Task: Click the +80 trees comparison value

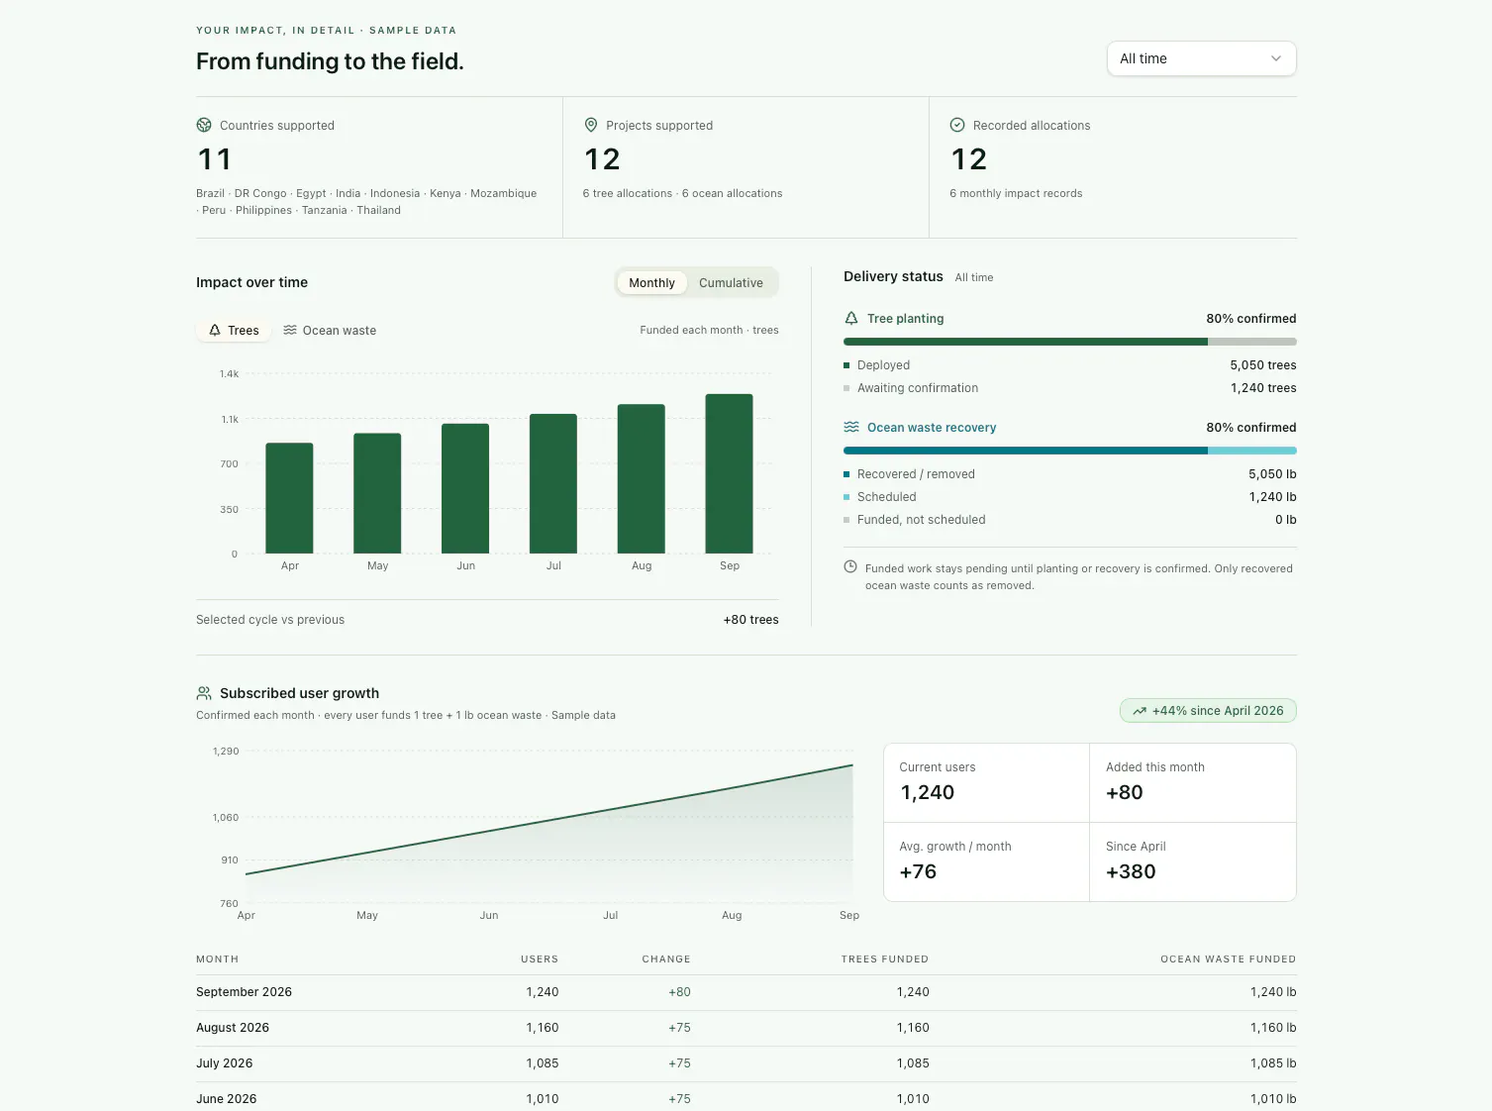Action: [751, 620]
